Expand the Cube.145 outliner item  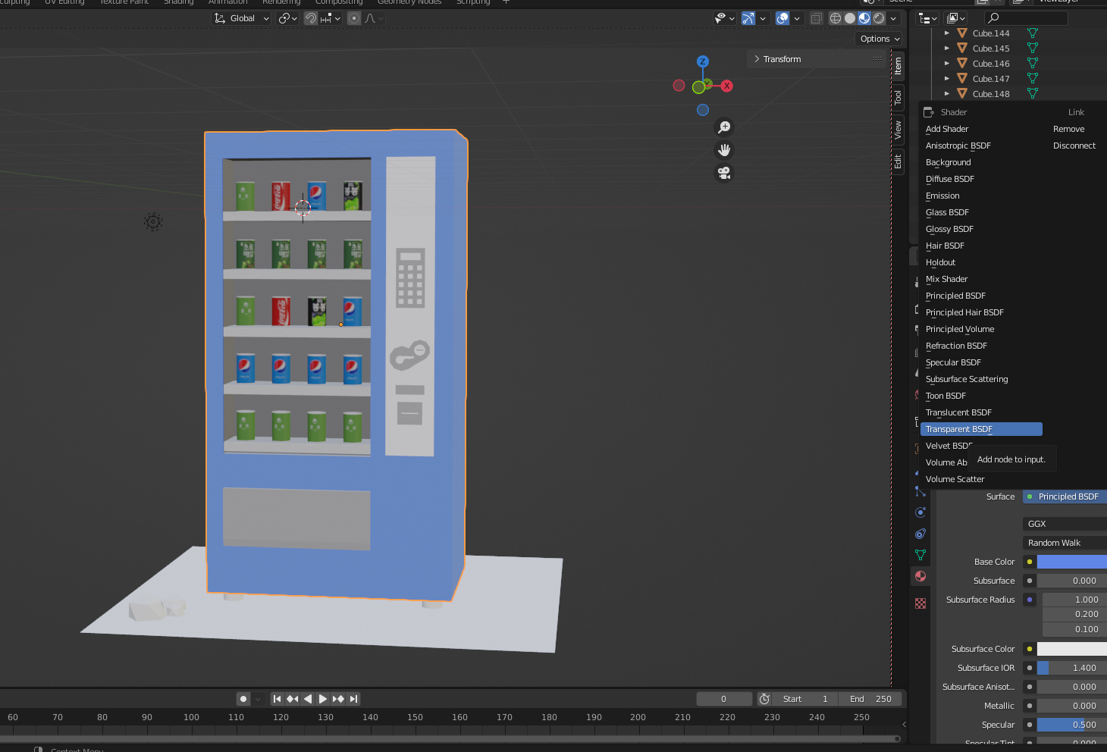946,49
